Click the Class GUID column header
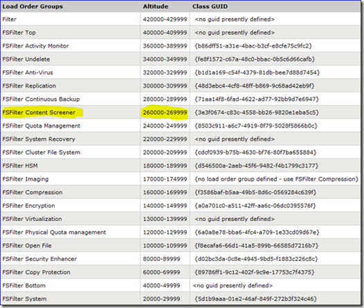 [x=210, y=6]
